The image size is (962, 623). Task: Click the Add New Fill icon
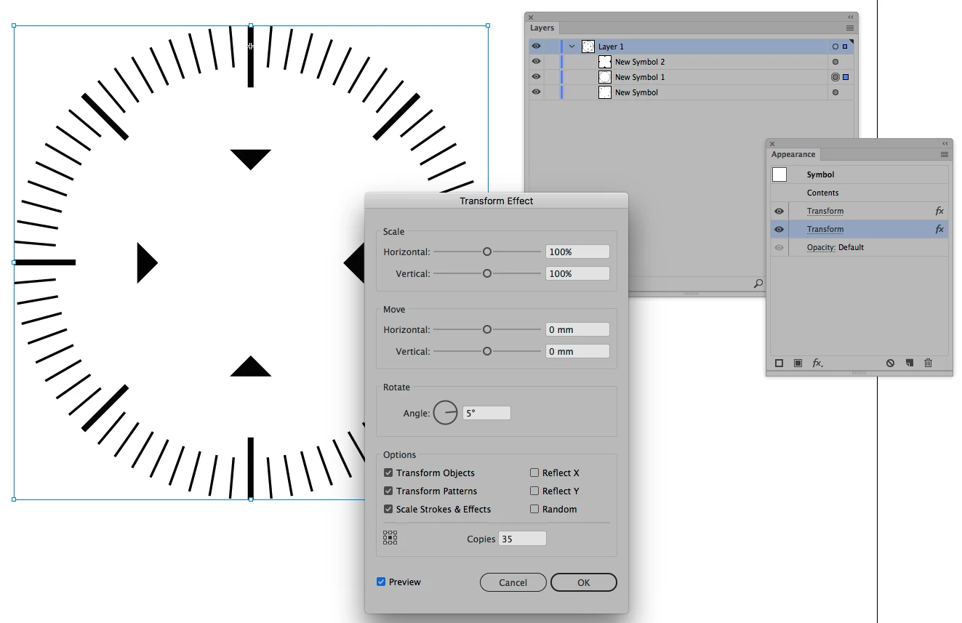point(798,363)
